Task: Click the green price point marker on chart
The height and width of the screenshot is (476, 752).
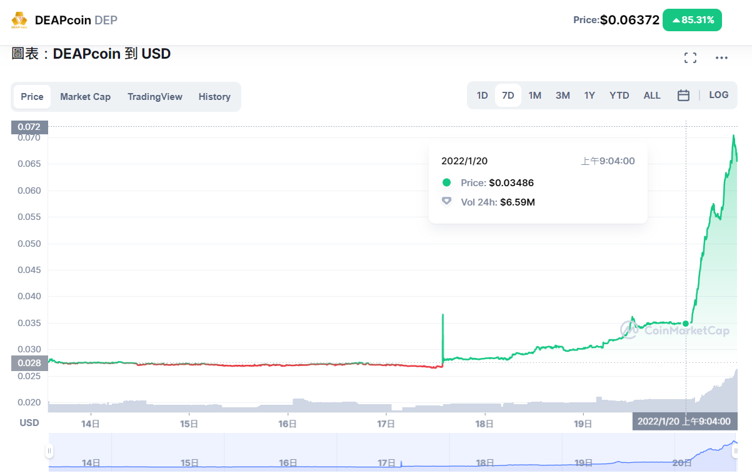Action: pyautogui.click(x=686, y=324)
